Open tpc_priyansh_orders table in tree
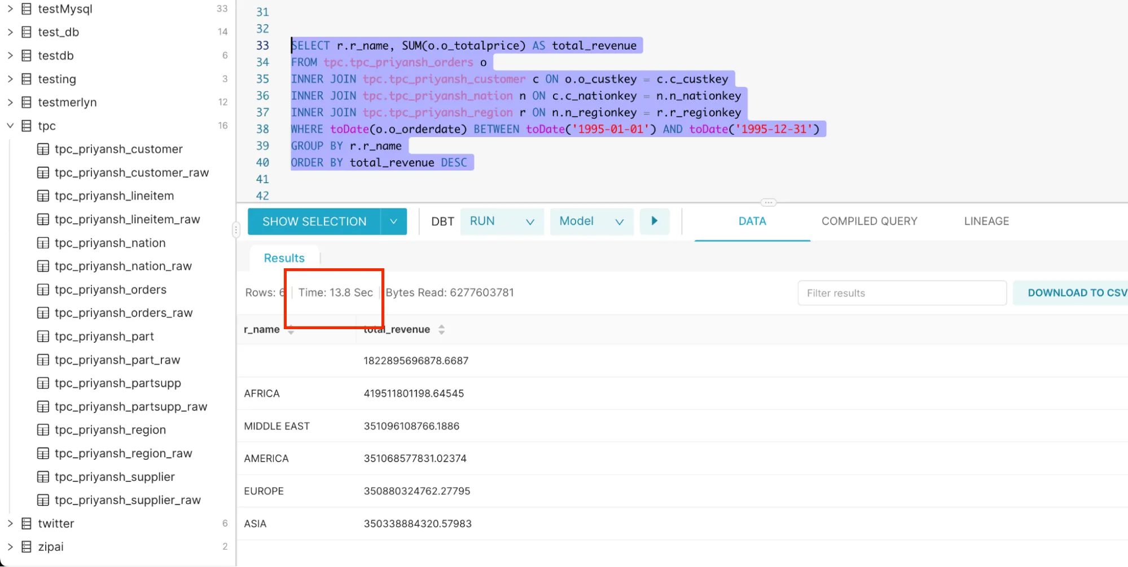Viewport: 1128px width, 567px height. click(111, 290)
